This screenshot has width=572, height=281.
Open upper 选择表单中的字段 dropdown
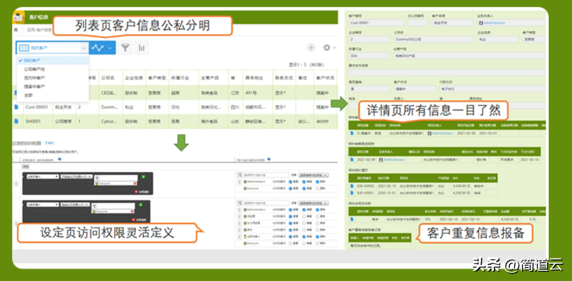coord(313,175)
